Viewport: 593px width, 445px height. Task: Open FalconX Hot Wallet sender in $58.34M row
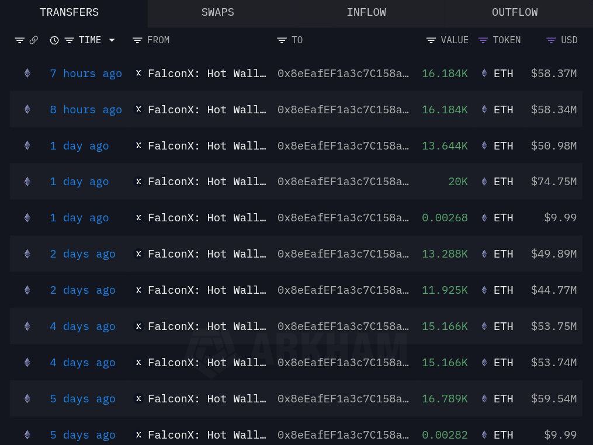pyautogui.click(x=207, y=110)
